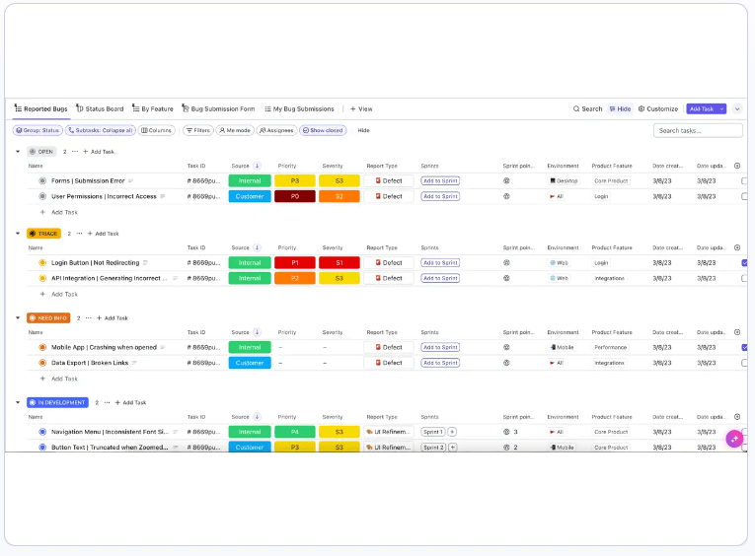Screen dimensions: 755x556
Task: Click status icon of Data Export task
Action: click(x=42, y=363)
